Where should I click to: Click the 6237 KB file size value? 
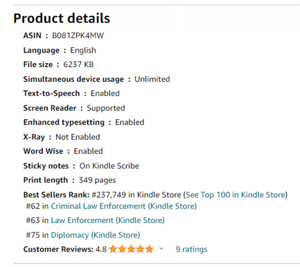coord(78,65)
